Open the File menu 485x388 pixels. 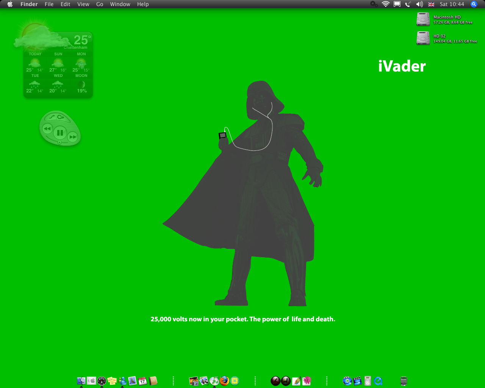pyautogui.click(x=49, y=4)
